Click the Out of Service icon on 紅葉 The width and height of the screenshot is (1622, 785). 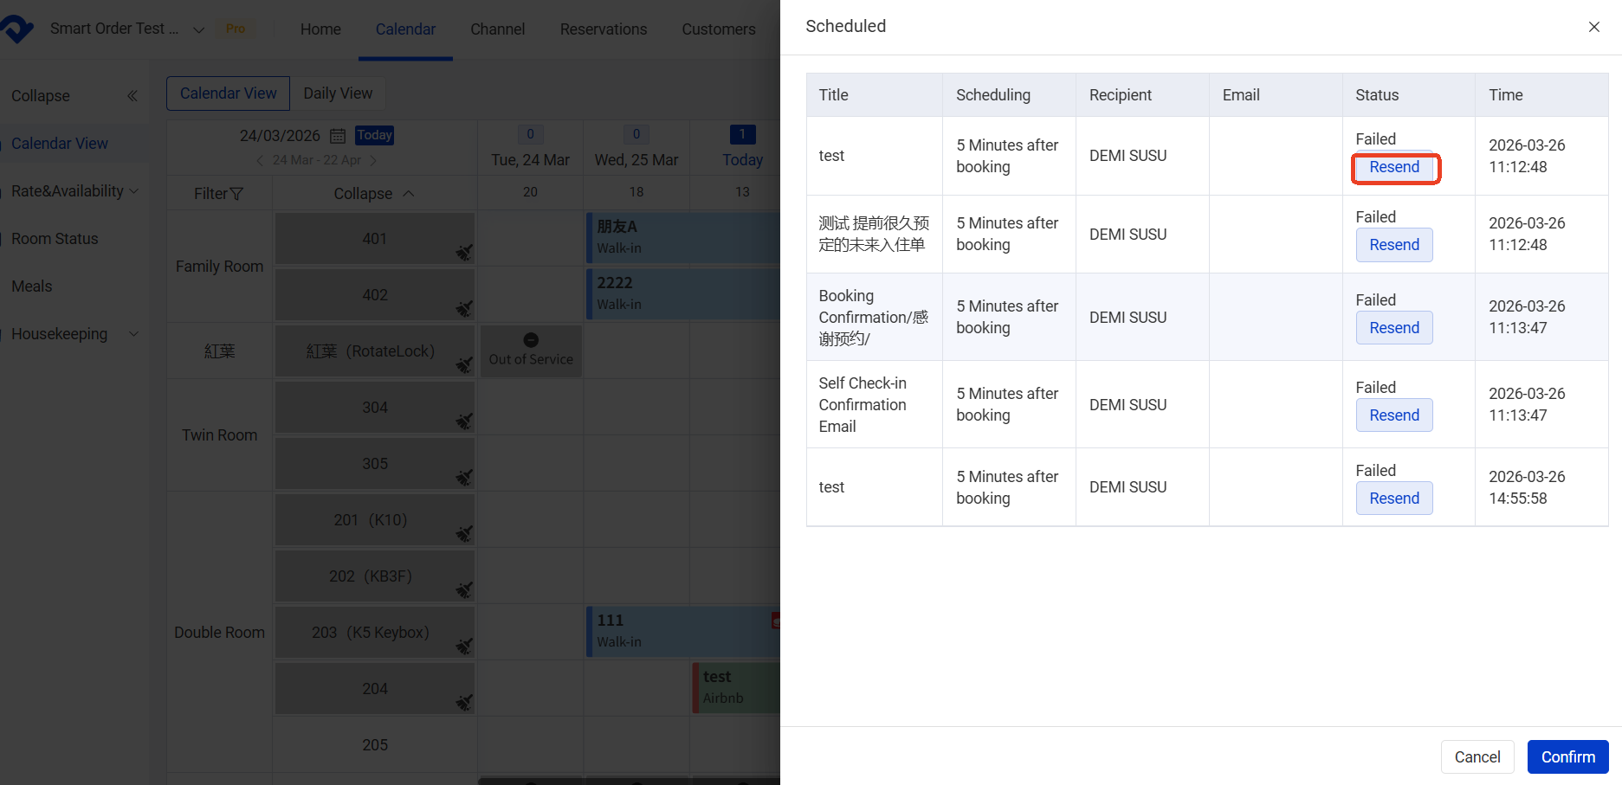point(531,340)
